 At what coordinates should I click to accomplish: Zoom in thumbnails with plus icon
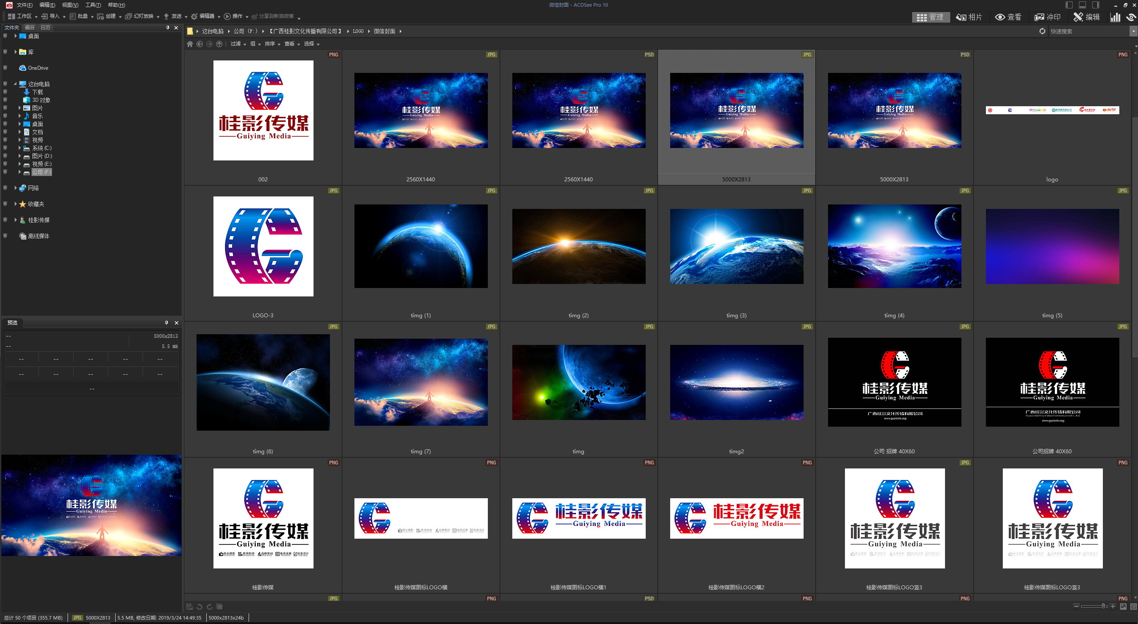(1113, 606)
